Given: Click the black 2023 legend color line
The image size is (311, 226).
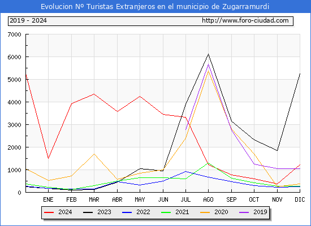Looking at the screenshot, I should (x=88, y=212).
